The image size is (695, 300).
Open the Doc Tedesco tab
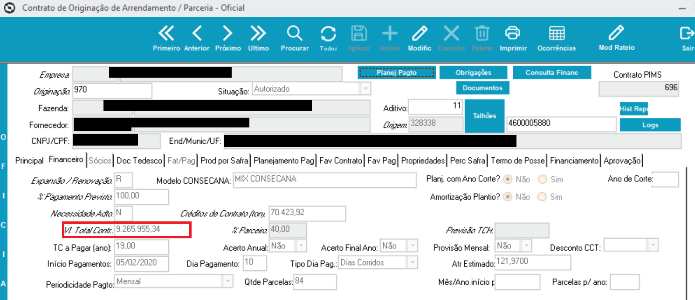pos(139,160)
